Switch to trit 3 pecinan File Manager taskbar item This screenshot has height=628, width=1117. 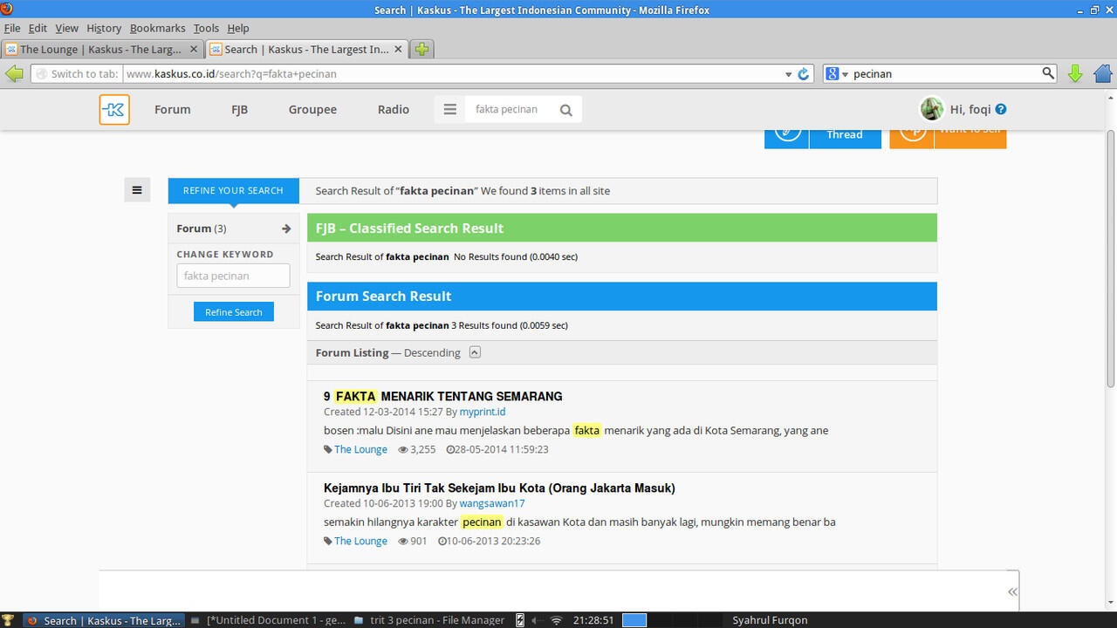click(429, 620)
